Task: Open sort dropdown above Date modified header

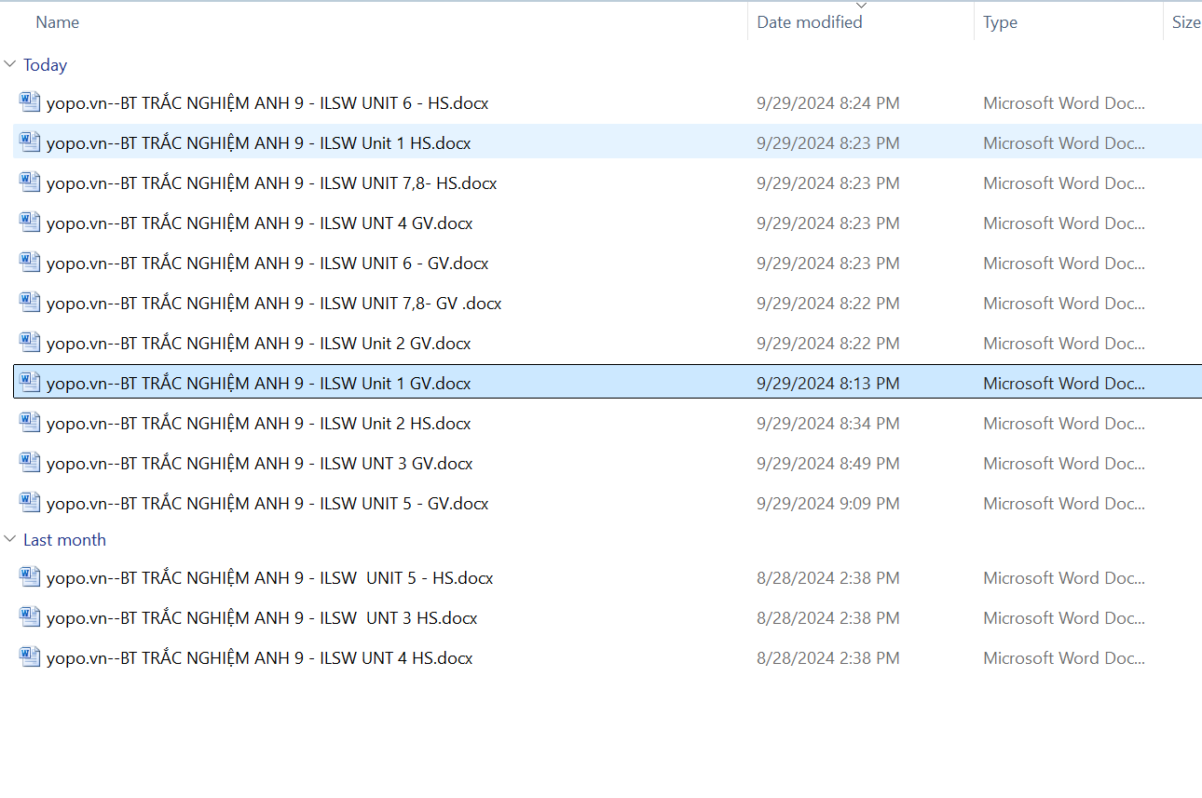Action: pos(861,6)
